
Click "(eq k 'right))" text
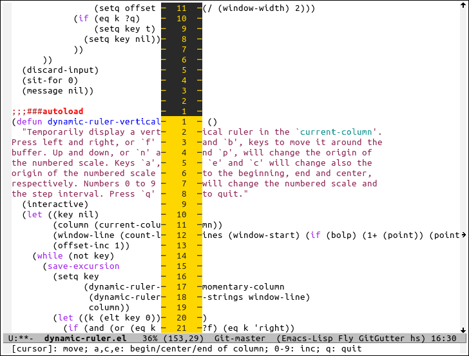259,328
